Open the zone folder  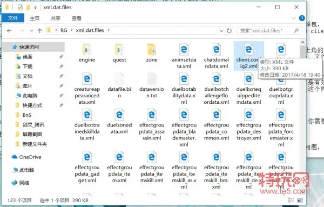pos(151,53)
